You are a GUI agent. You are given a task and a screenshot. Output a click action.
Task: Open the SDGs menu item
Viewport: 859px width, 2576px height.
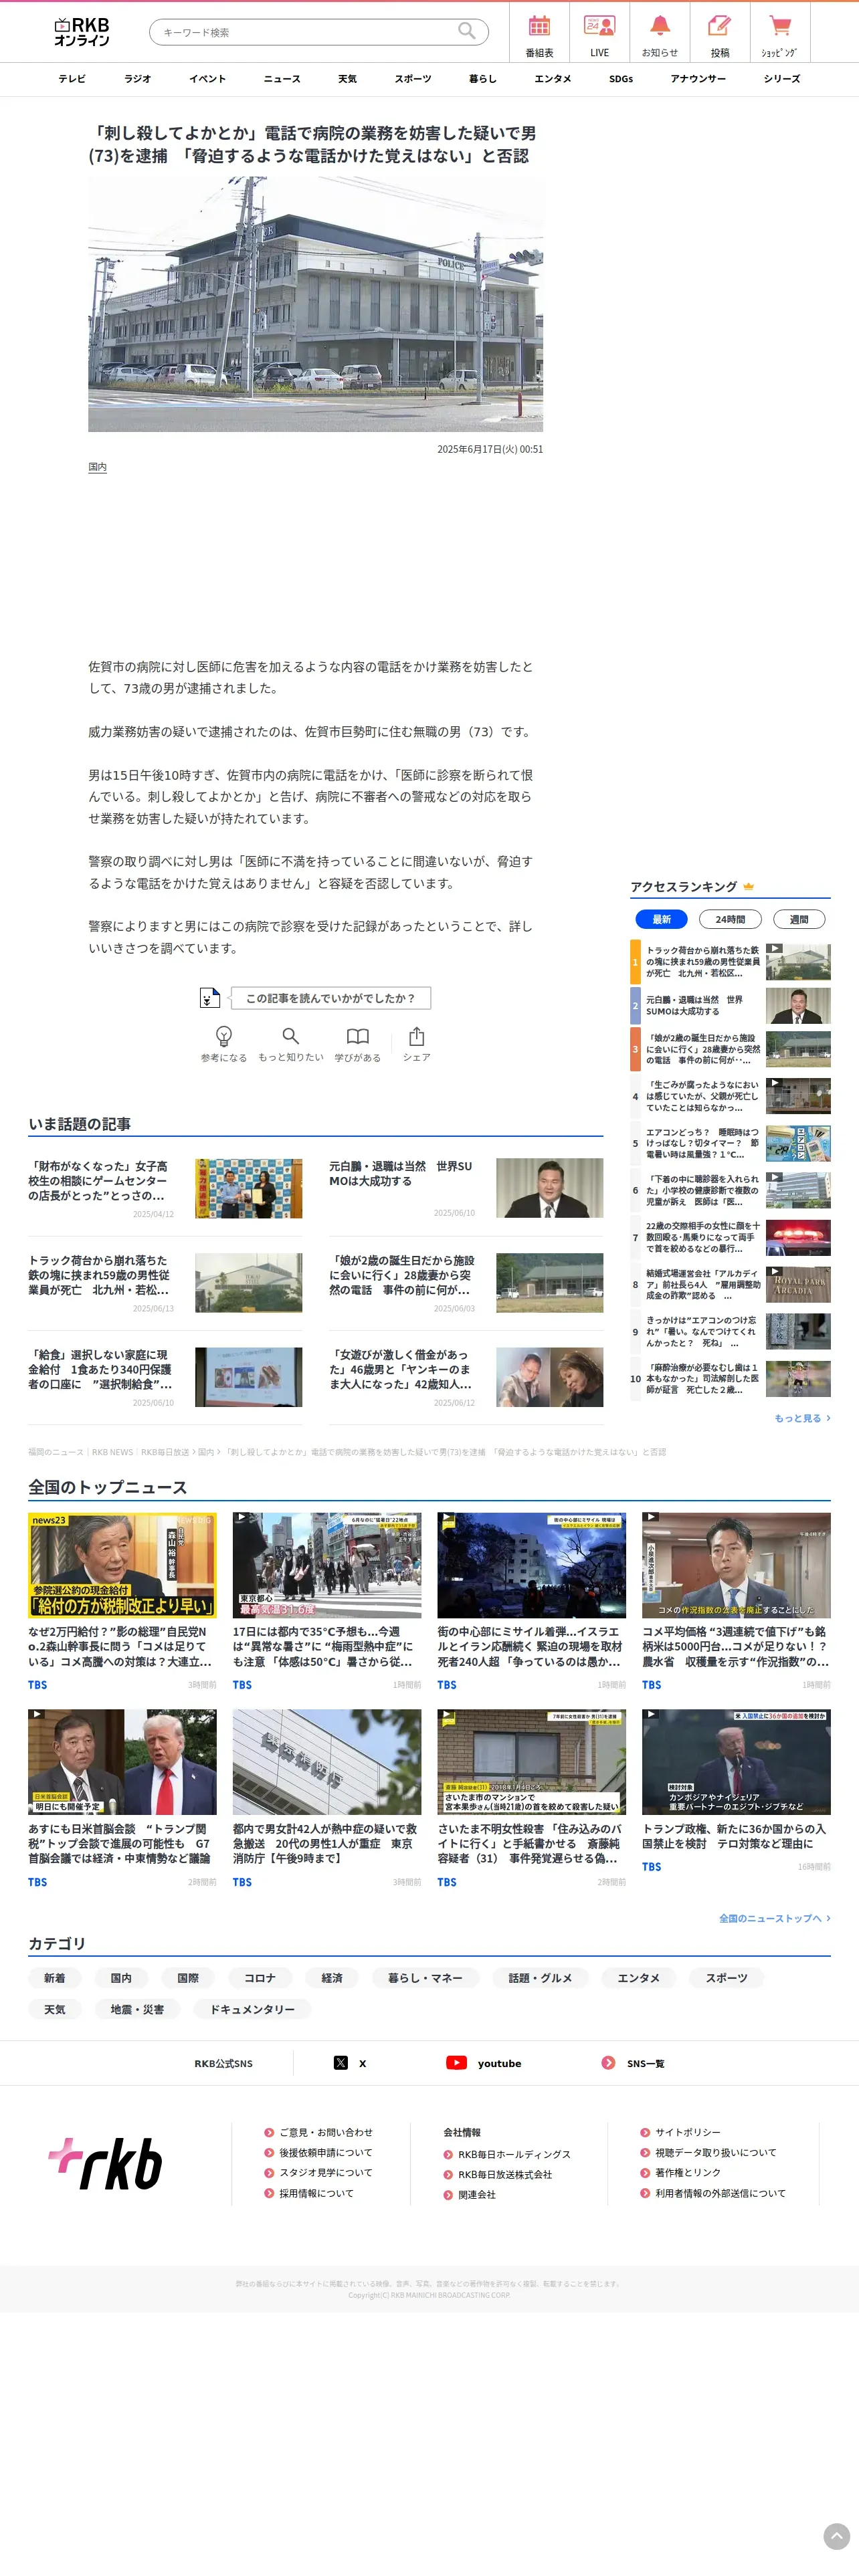[621, 79]
